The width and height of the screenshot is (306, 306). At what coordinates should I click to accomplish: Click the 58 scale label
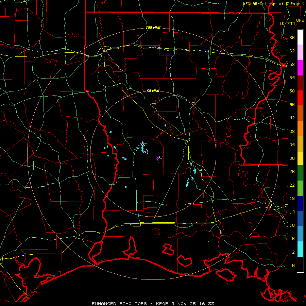pyautogui.click(x=292, y=64)
